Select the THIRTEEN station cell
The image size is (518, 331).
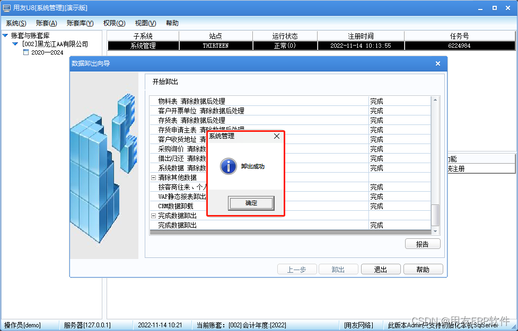(x=216, y=46)
